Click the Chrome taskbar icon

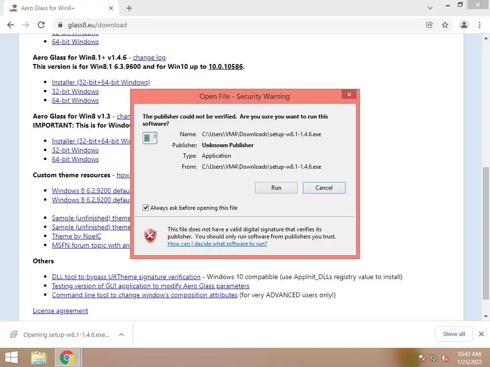pyautogui.click(x=67, y=357)
